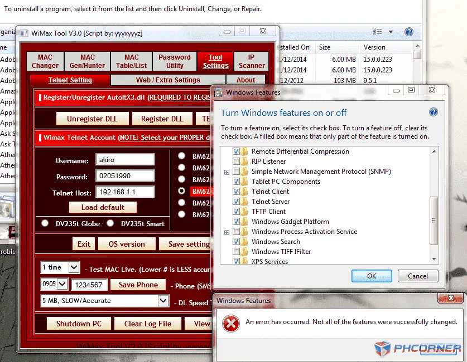This screenshot has width=467, height=362.
Task: Click the OS version button
Action: [127, 244]
